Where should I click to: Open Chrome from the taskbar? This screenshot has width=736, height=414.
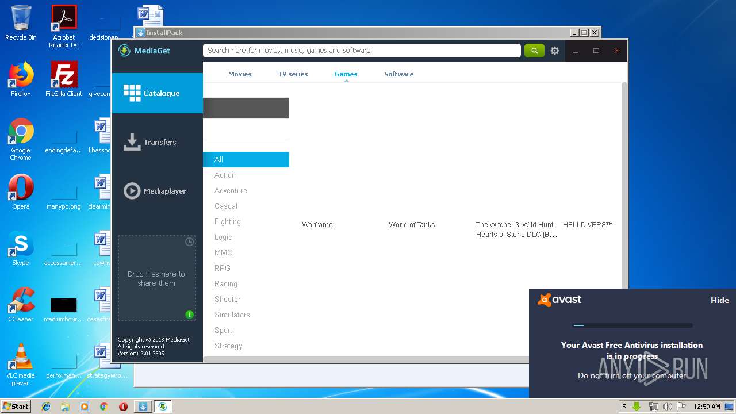[x=104, y=407]
